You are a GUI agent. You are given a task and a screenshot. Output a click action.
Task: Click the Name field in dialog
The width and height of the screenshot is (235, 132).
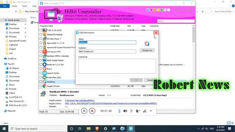107,43
